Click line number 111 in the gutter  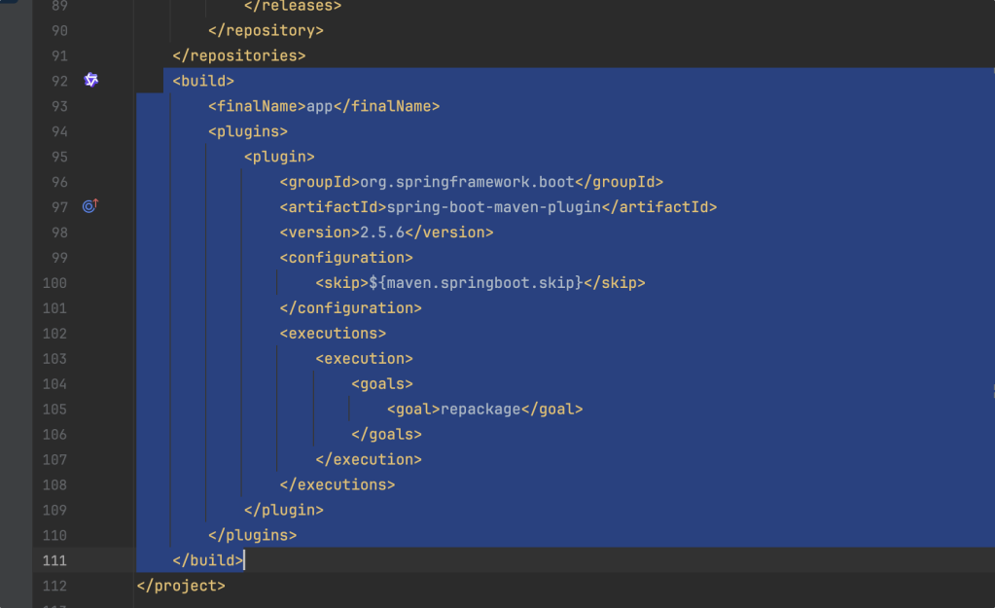(53, 560)
